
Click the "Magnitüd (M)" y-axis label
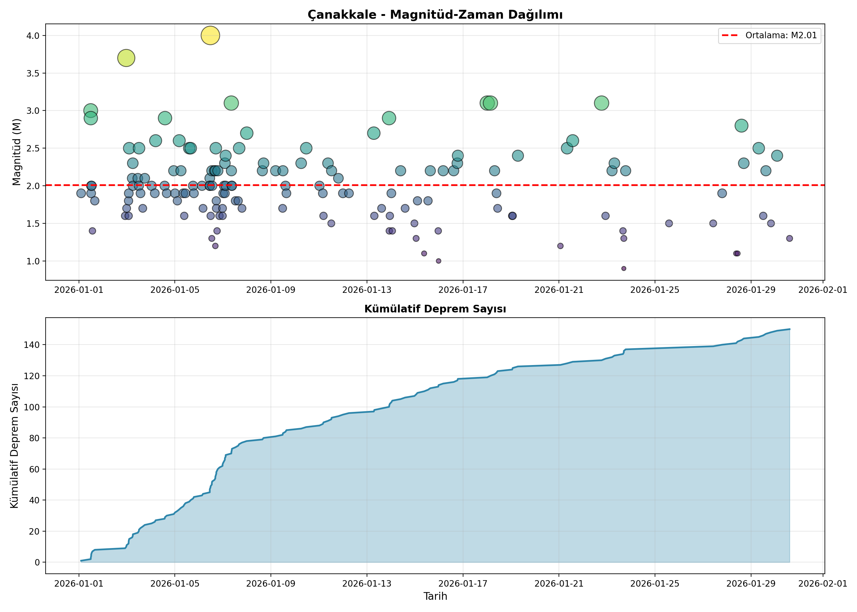point(16,152)
